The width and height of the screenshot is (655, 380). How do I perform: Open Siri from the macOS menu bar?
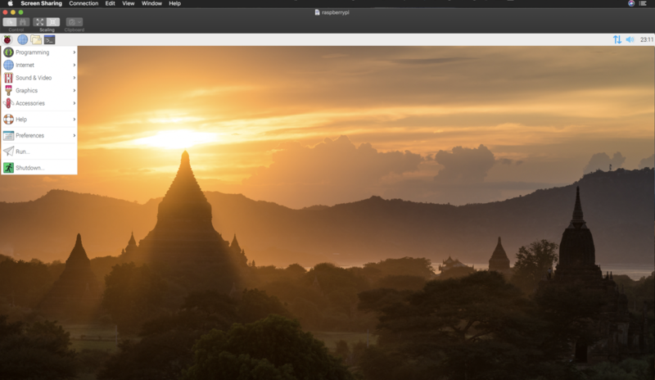pyautogui.click(x=631, y=3)
